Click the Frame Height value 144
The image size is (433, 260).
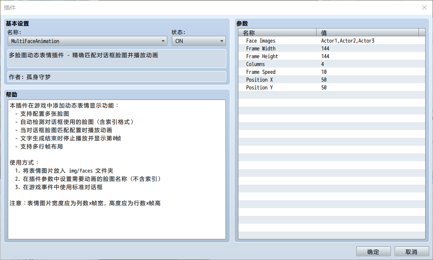pos(325,56)
